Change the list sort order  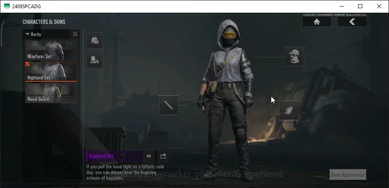[x=75, y=34]
